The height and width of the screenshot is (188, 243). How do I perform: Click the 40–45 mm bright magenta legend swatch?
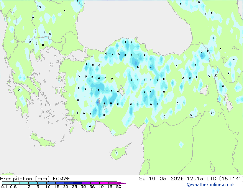(104, 183)
